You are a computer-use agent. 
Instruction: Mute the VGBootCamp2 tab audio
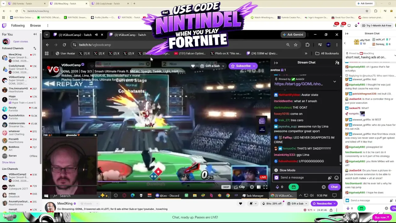click(96, 35)
